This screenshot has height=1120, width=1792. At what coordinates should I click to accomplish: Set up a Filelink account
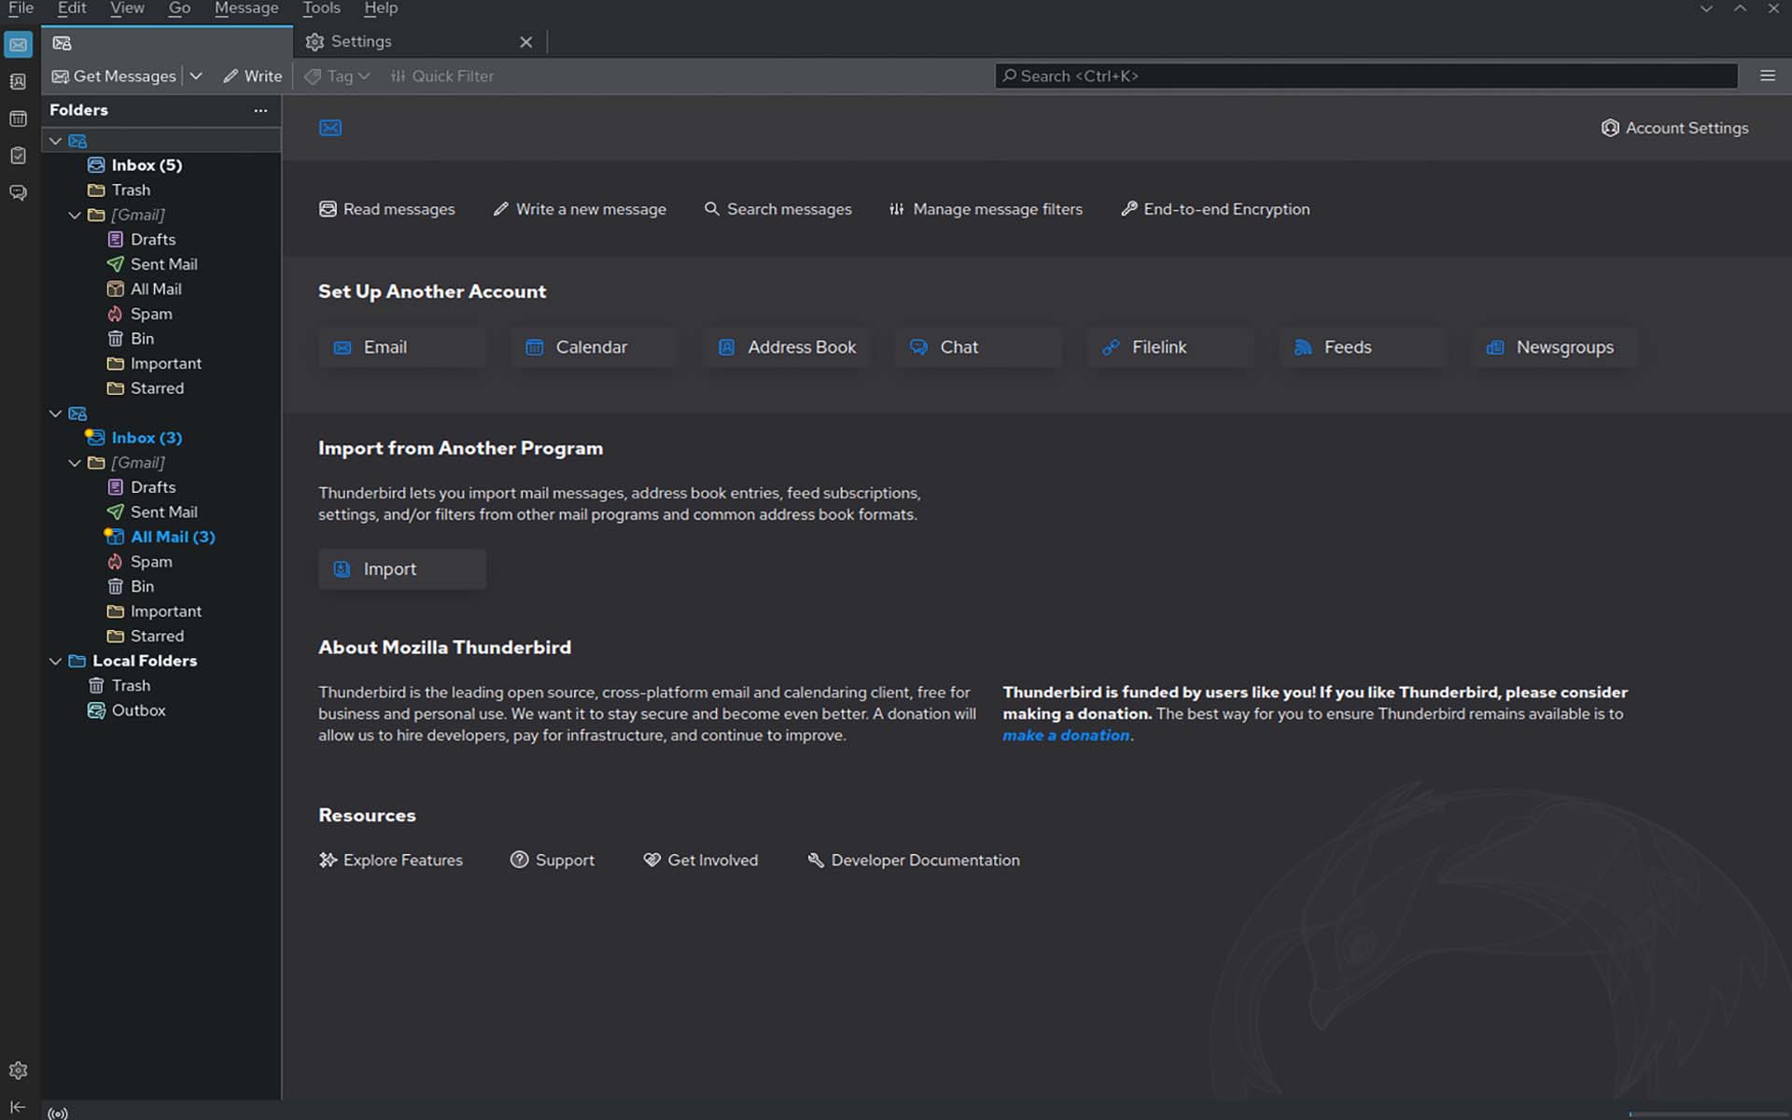pos(1171,347)
